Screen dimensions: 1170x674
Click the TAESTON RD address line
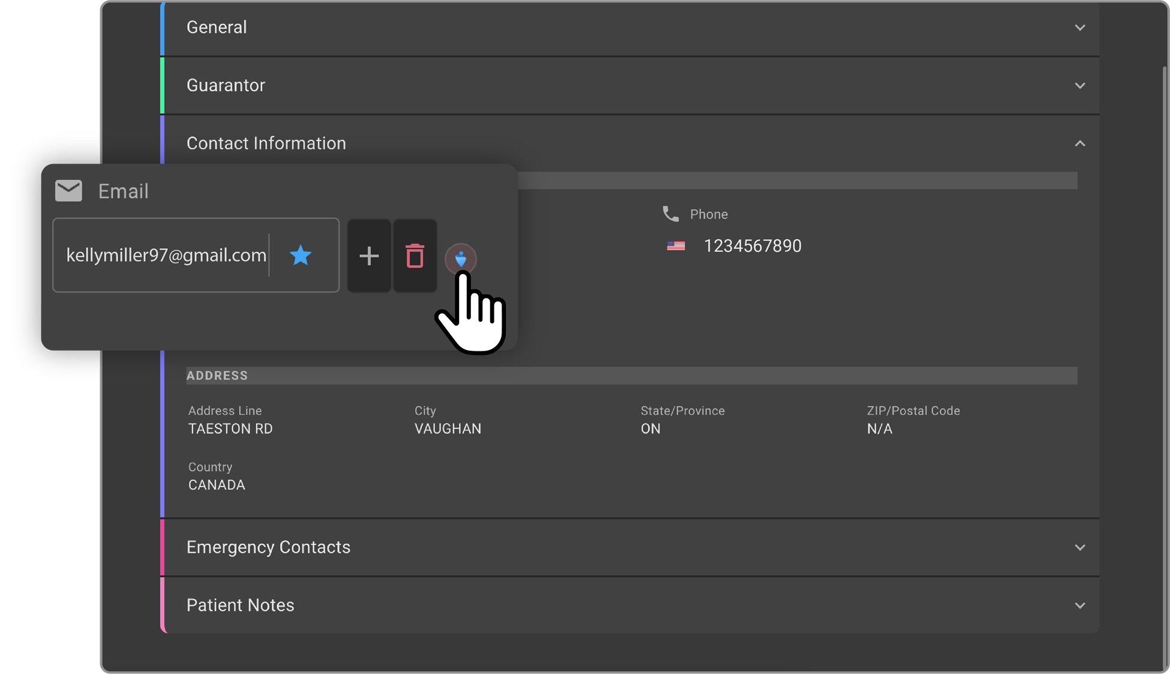pos(230,429)
